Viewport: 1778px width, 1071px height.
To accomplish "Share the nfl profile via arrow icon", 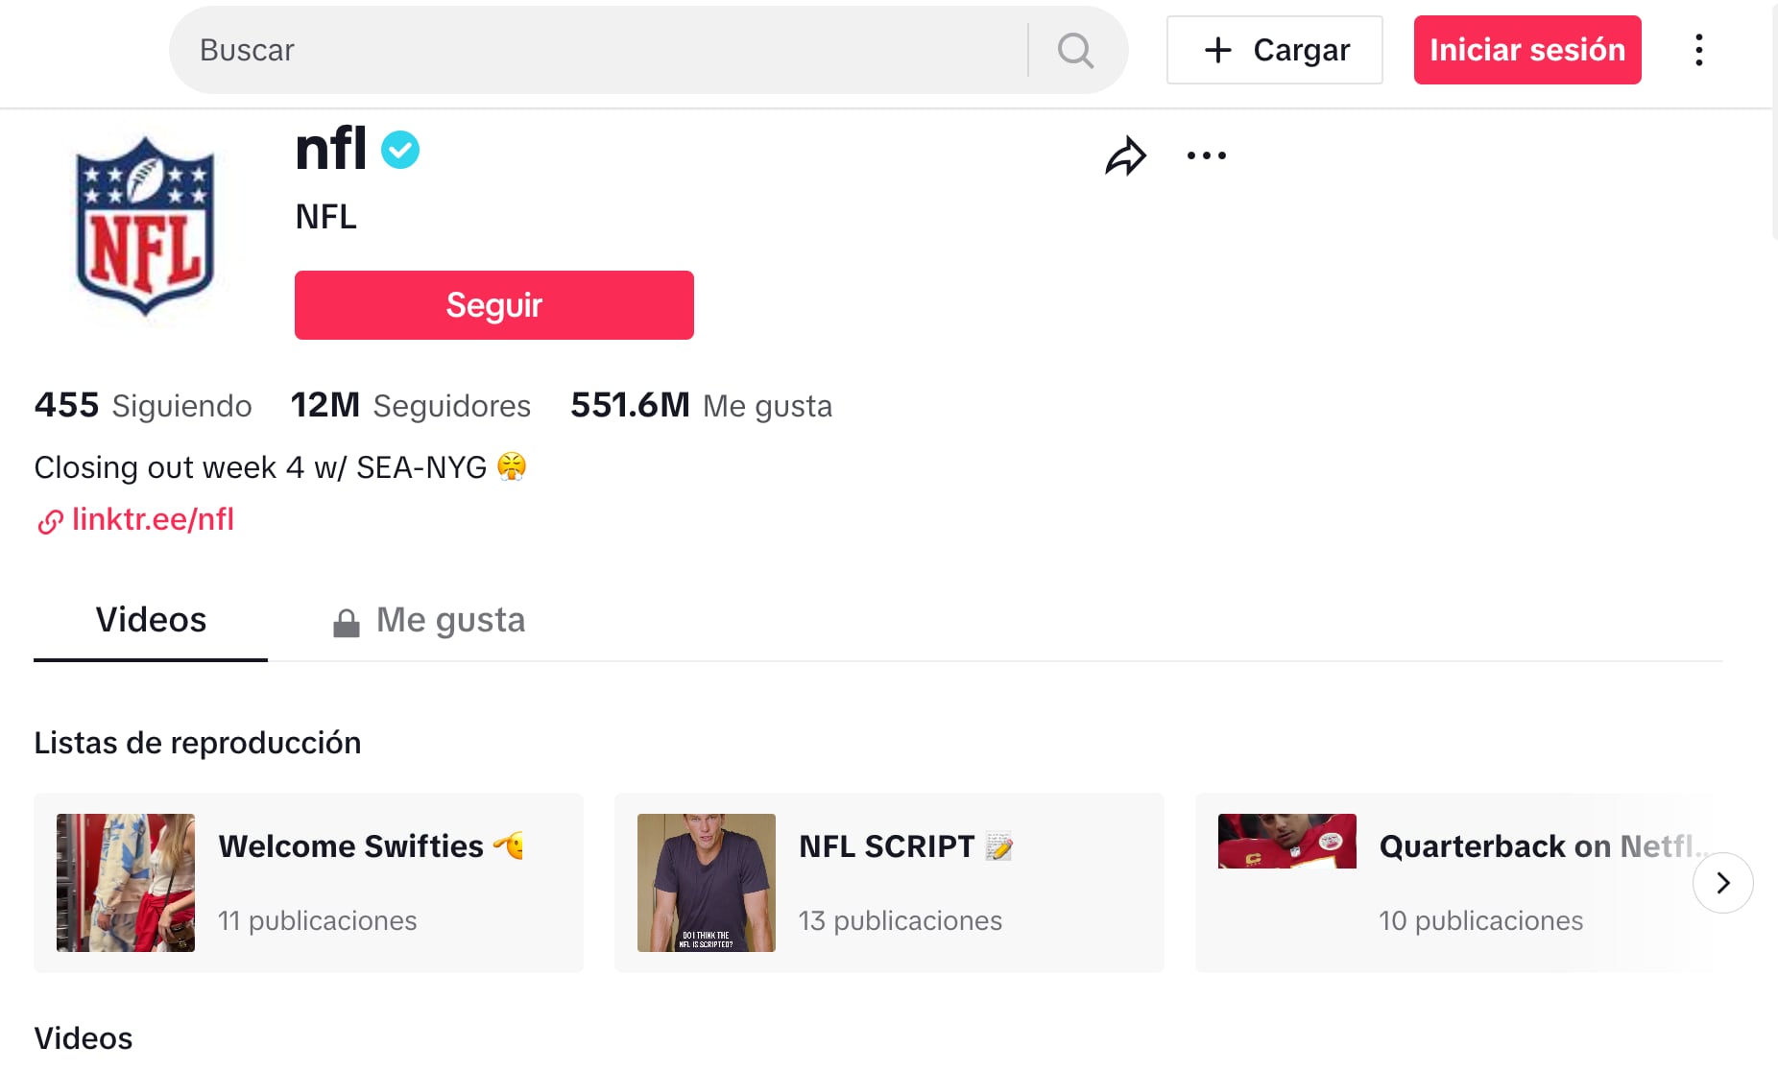I will point(1125,155).
